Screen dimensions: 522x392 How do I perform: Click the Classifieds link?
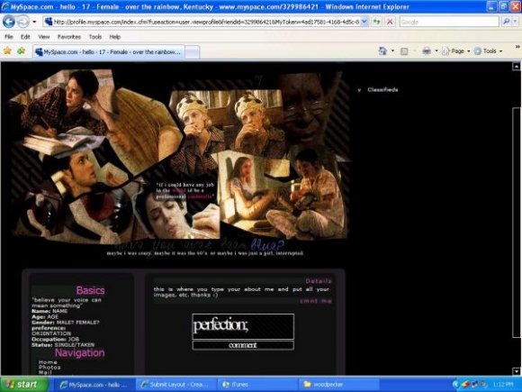(x=382, y=90)
